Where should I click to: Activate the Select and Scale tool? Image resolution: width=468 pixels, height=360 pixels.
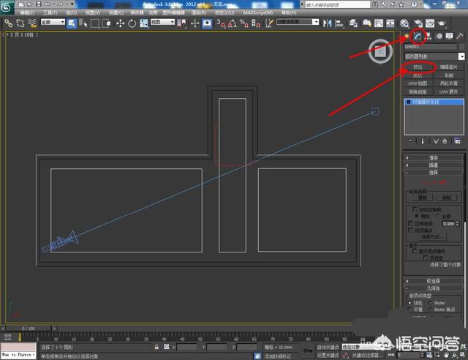(x=144, y=23)
